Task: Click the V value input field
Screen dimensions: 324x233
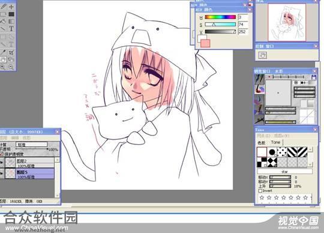Action: tap(243, 32)
